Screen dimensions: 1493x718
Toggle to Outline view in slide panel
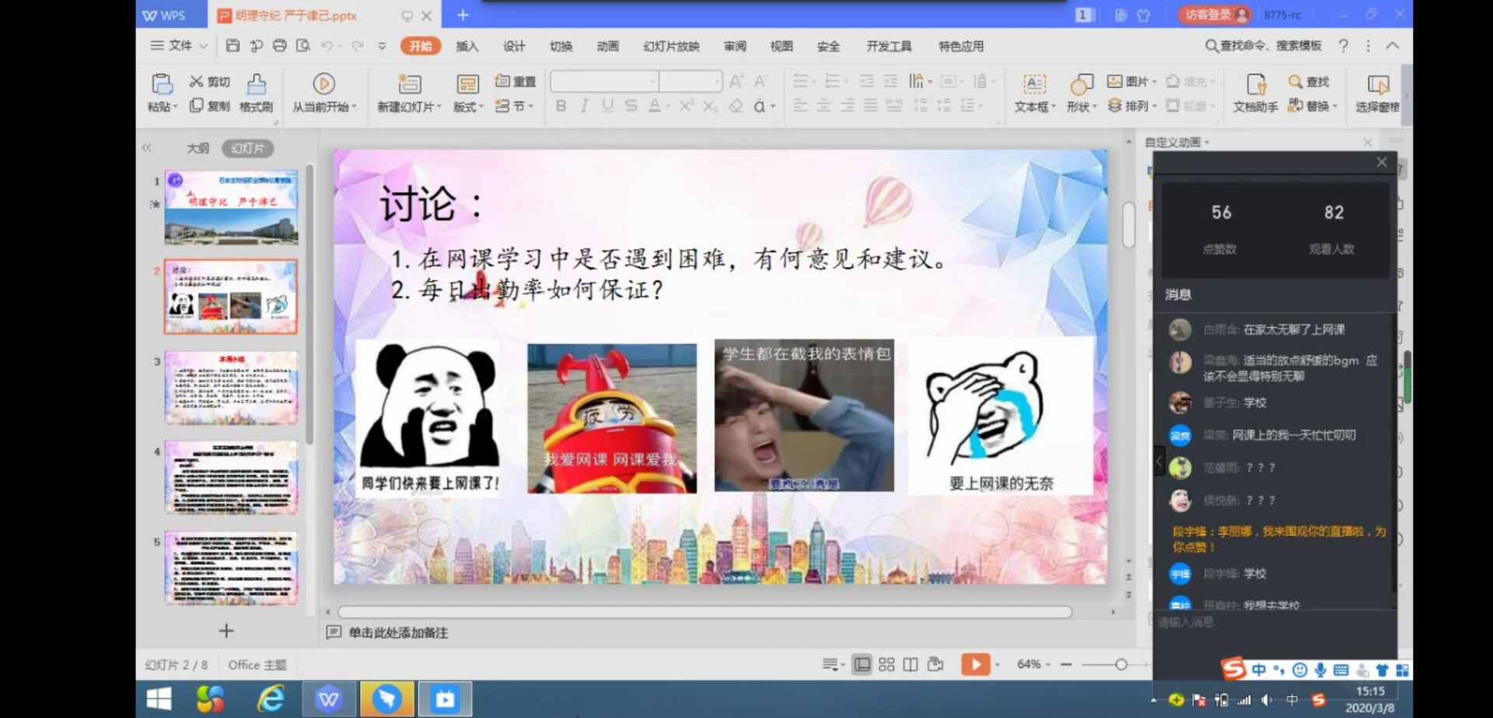tap(198, 148)
